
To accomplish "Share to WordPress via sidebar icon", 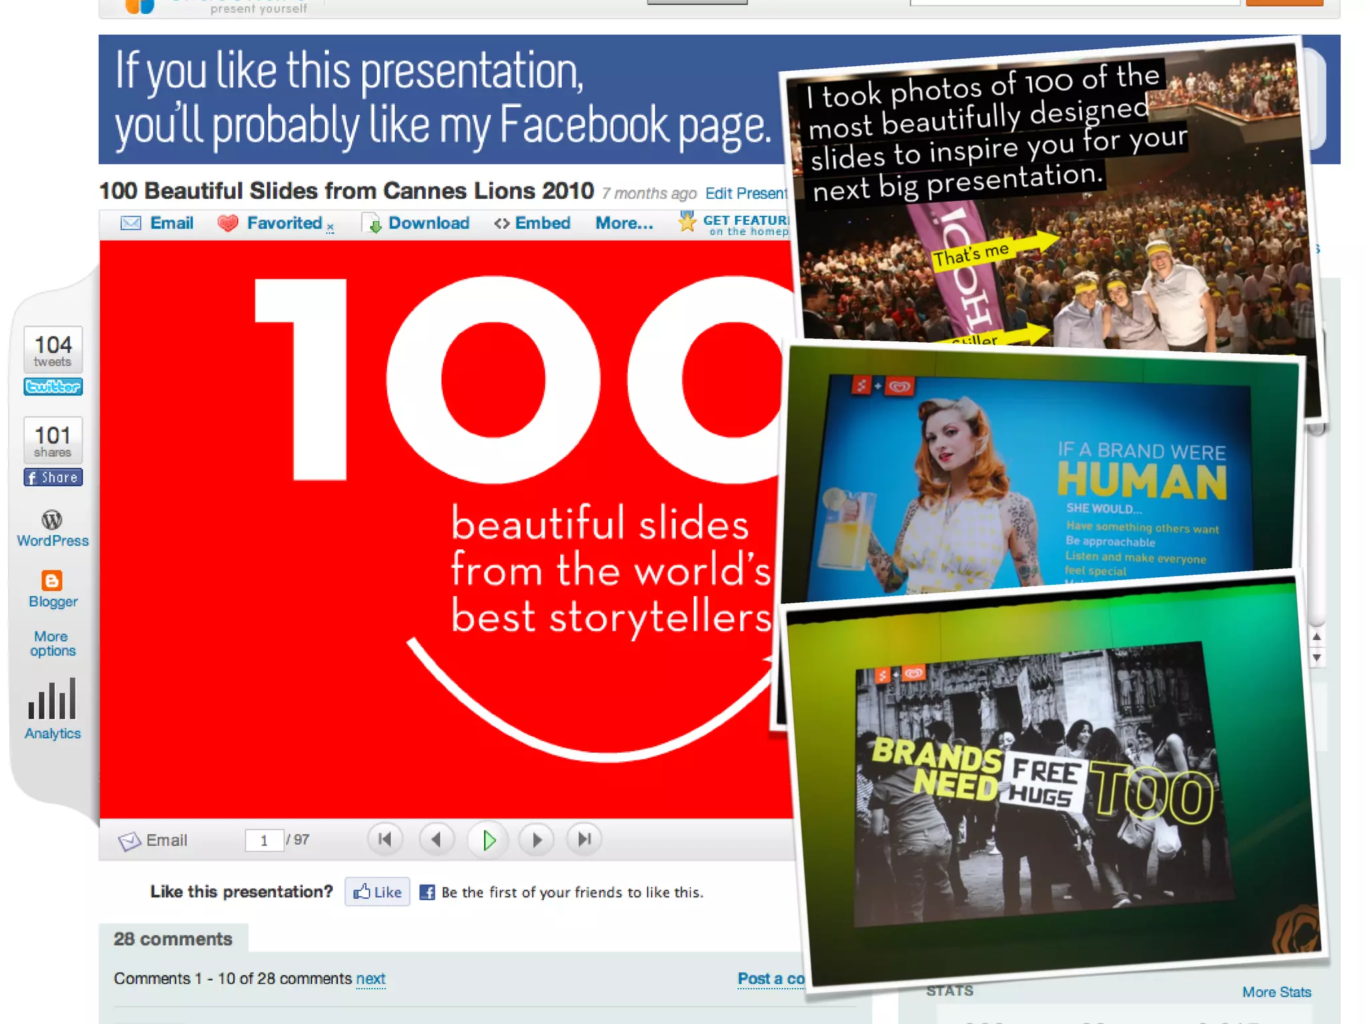I will pos(52,520).
